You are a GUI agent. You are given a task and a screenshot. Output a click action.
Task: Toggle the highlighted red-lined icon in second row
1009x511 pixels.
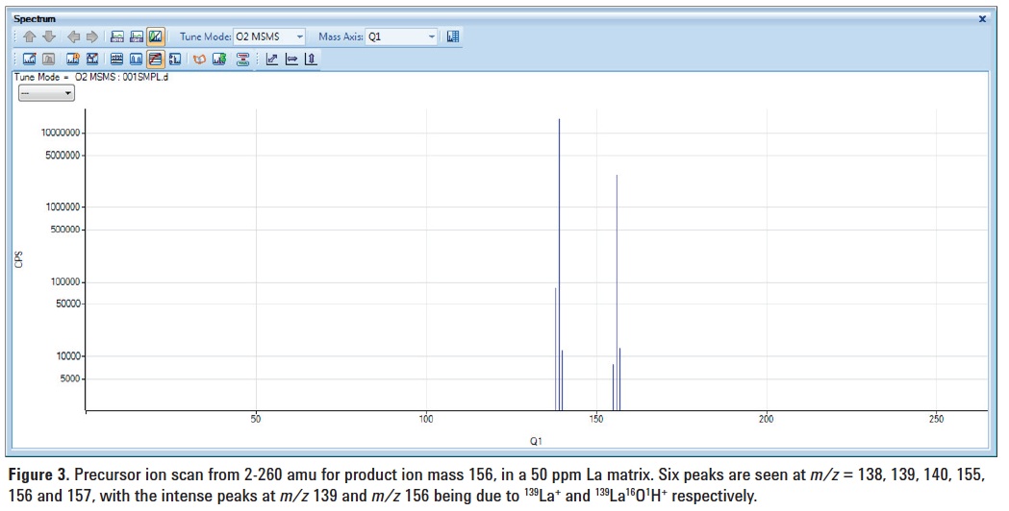coord(155,60)
